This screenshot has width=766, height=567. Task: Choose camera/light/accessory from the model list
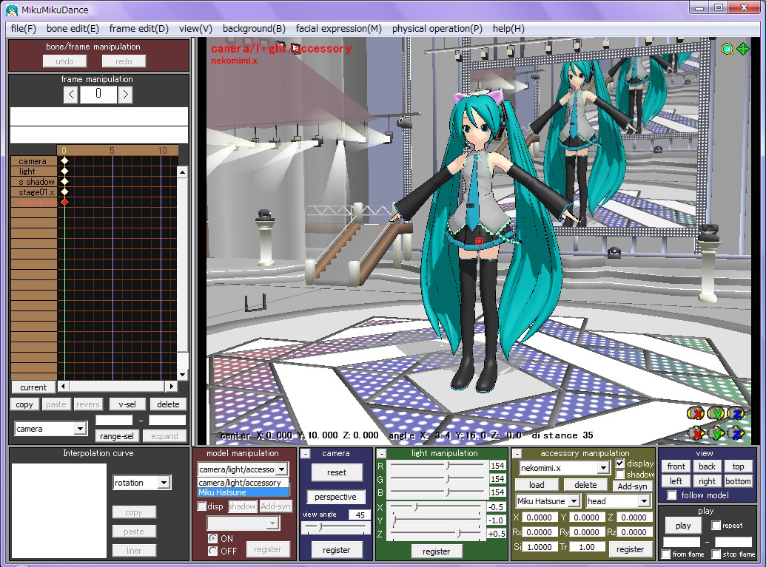[x=243, y=483]
